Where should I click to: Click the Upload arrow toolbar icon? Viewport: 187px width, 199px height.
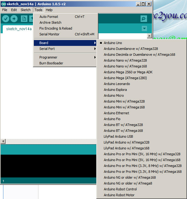14,19
